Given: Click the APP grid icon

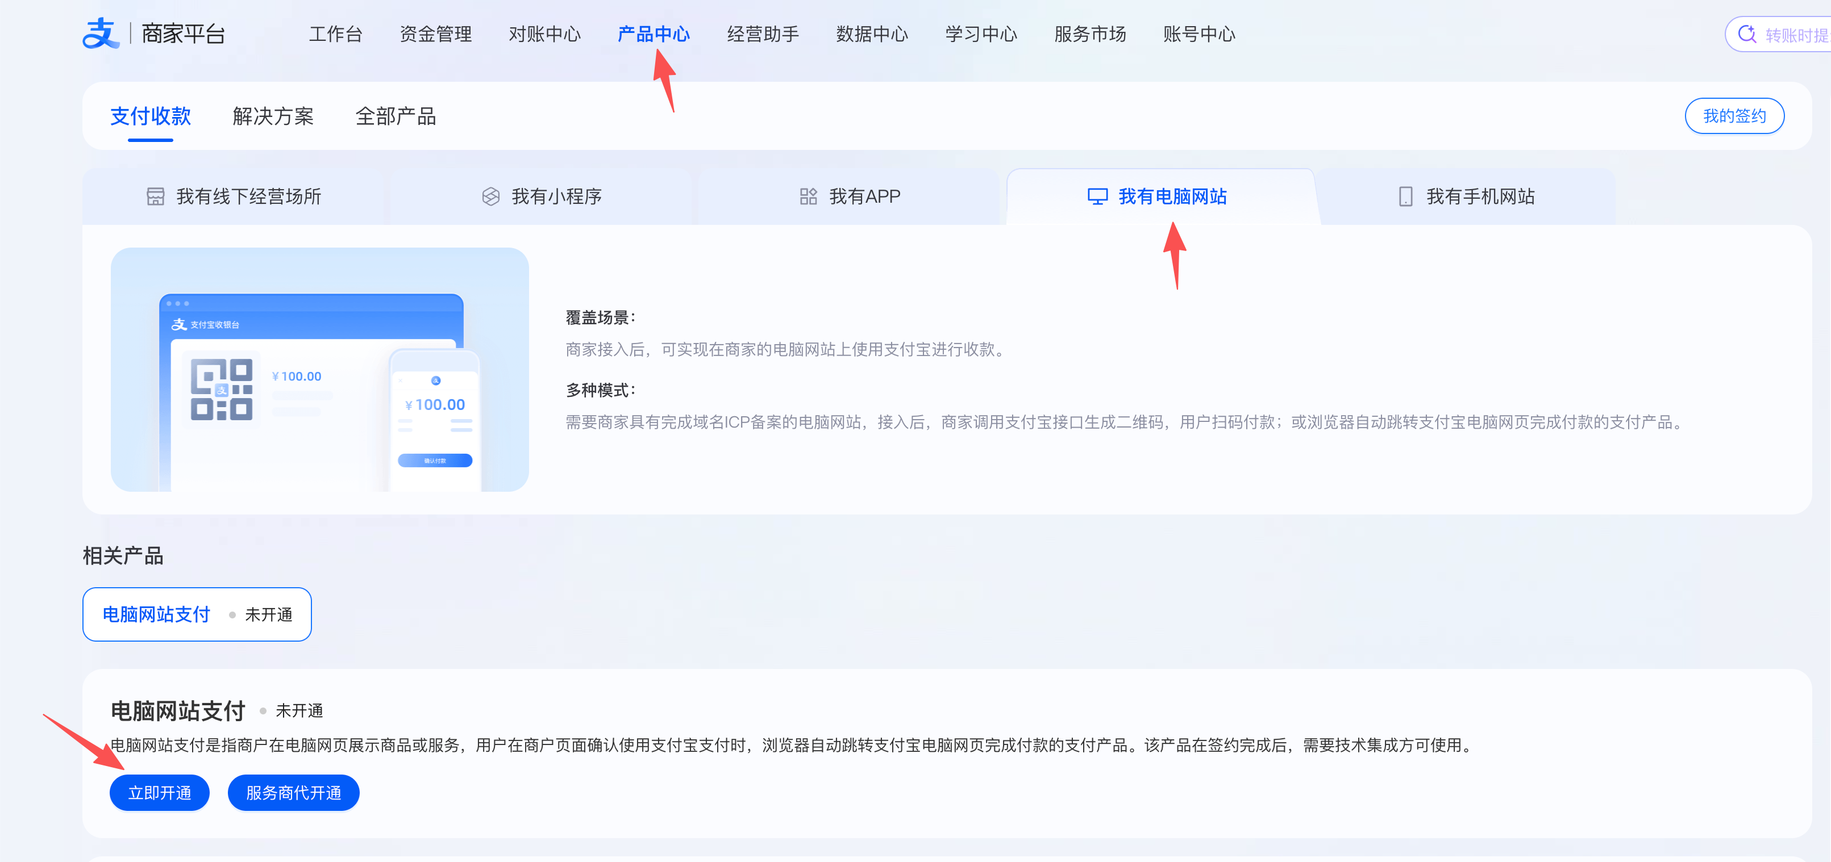Looking at the screenshot, I should click(x=808, y=196).
